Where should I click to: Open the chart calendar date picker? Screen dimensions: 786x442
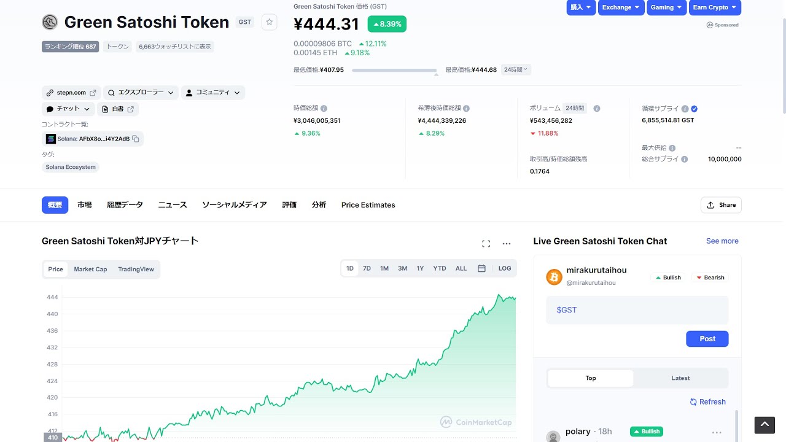(x=481, y=268)
